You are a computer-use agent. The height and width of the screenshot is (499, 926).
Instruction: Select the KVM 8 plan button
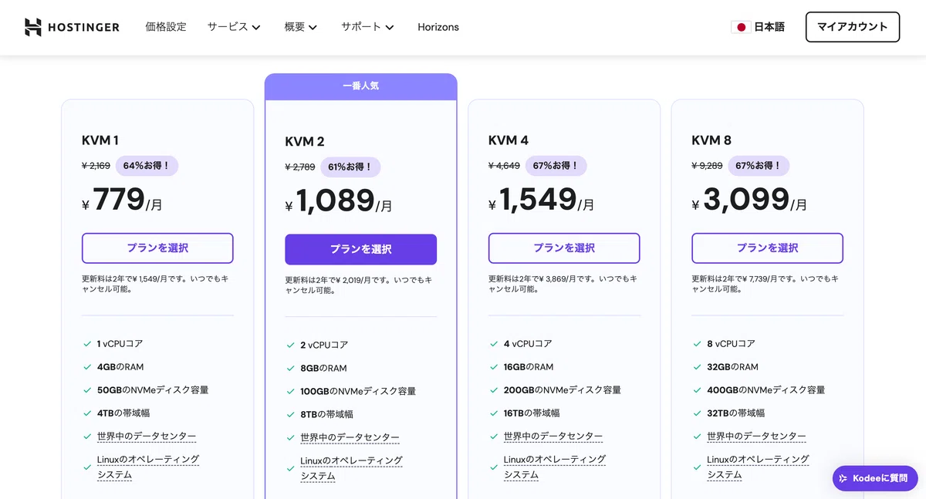coord(767,248)
